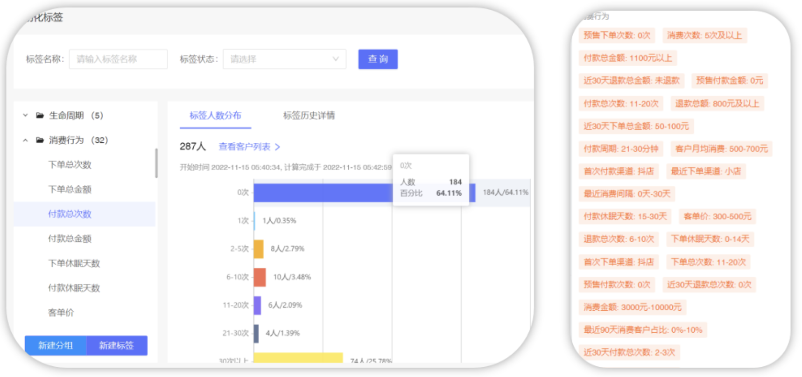This screenshot has width=802, height=377.
Task: Click the 287人 total count text
Action: (x=193, y=147)
